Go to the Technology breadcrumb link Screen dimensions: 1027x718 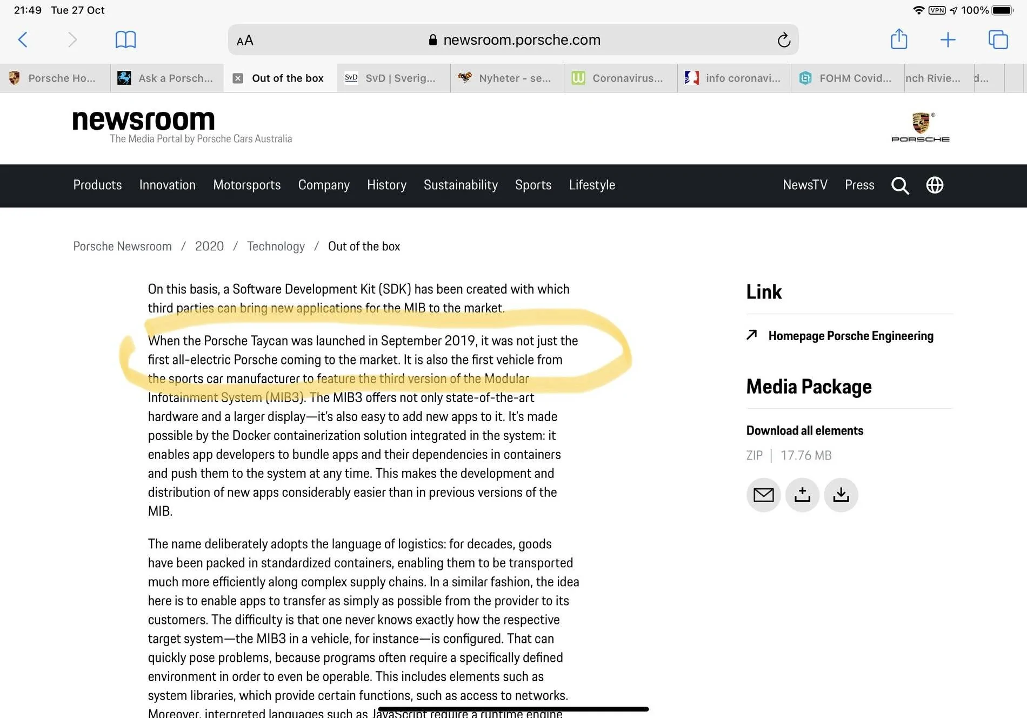coord(276,247)
